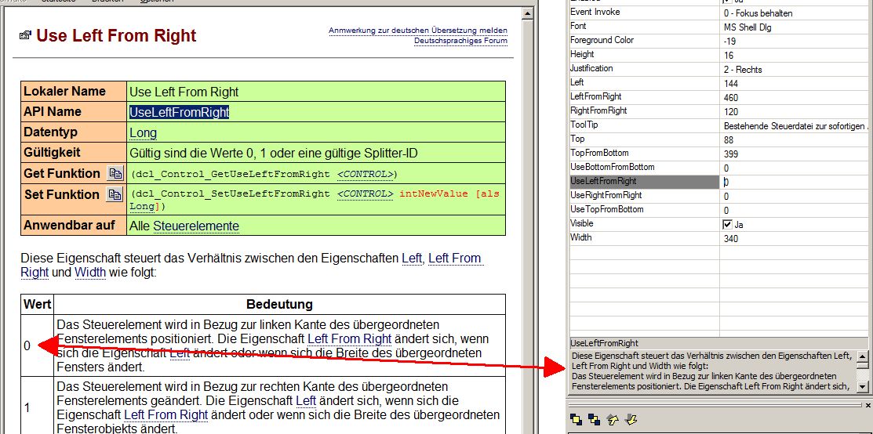This screenshot has height=434, width=873.
Task: Select the Font property row
Action: tap(718, 26)
